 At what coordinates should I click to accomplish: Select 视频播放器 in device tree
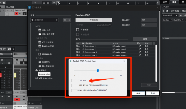(45, 54)
